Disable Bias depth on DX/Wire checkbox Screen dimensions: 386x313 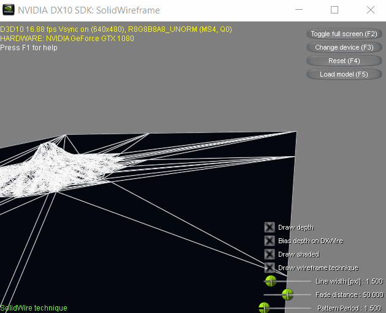(x=269, y=241)
